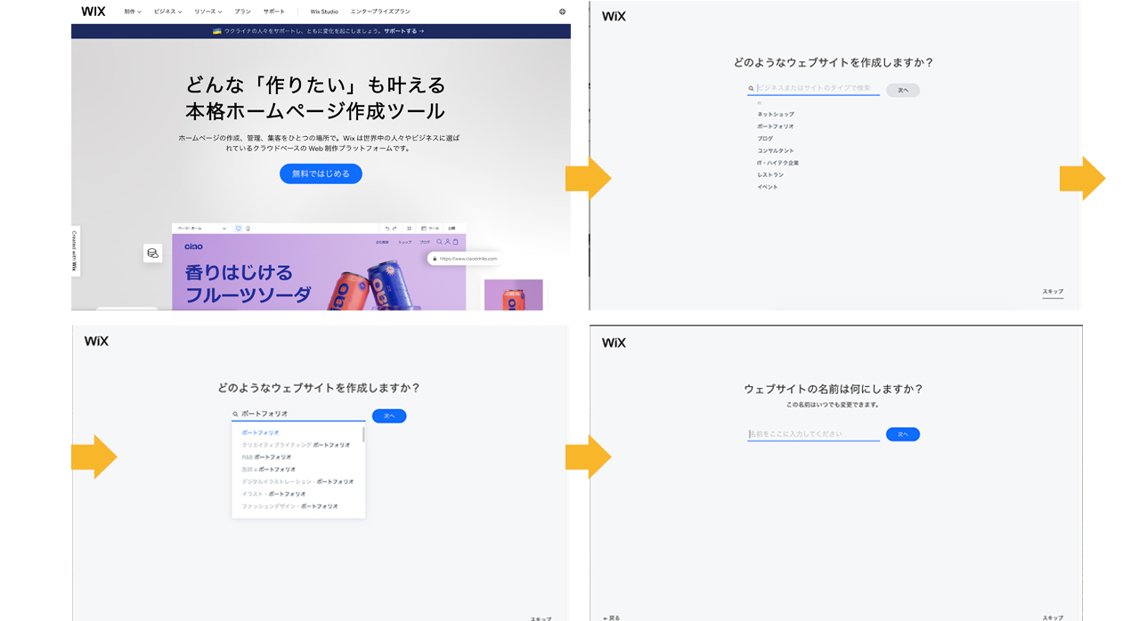
Task: Click 次へ button on the website name screen
Action: click(903, 434)
